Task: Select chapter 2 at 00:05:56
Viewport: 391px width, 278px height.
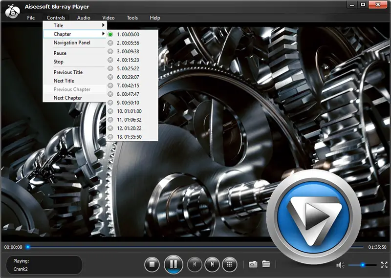Action: coord(132,43)
